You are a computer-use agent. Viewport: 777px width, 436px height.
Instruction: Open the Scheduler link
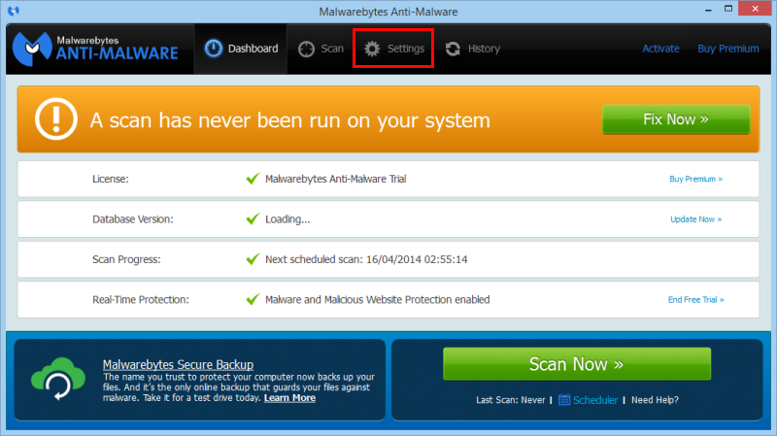[595, 400]
